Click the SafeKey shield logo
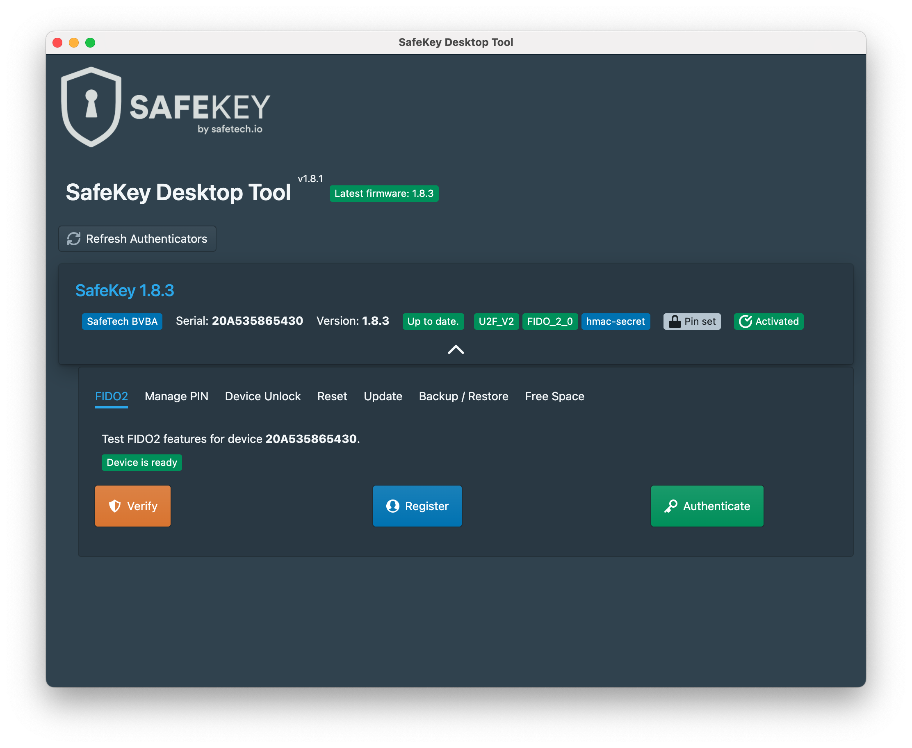The image size is (912, 748). tap(91, 107)
